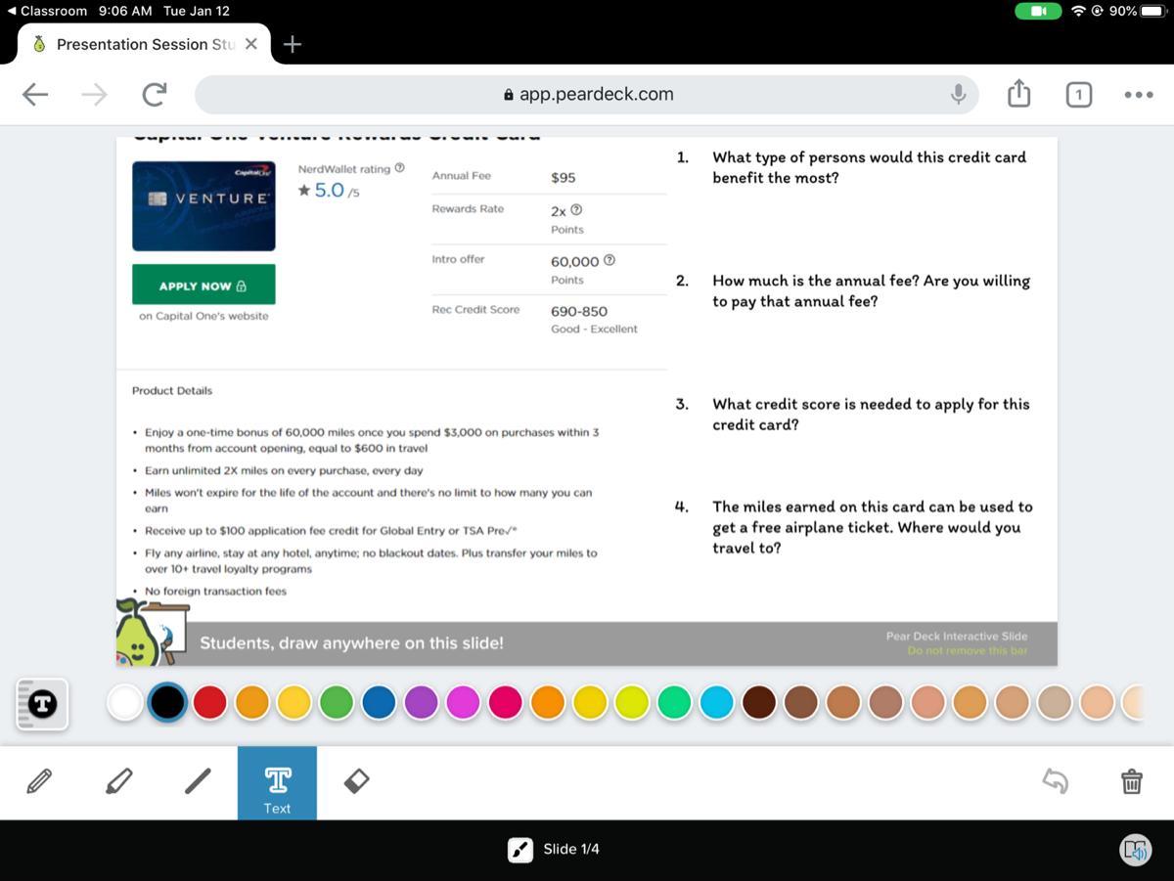The height and width of the screenshot is (881, 1174).
Task: Tap the draw icon beside Slide 1/4
Action: coord(520,850)
